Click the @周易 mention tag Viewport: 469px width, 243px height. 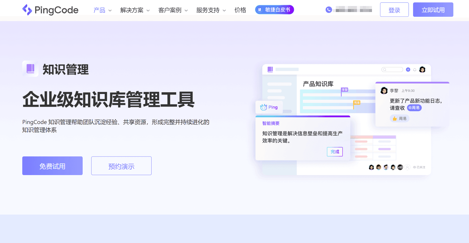(414, 108)
